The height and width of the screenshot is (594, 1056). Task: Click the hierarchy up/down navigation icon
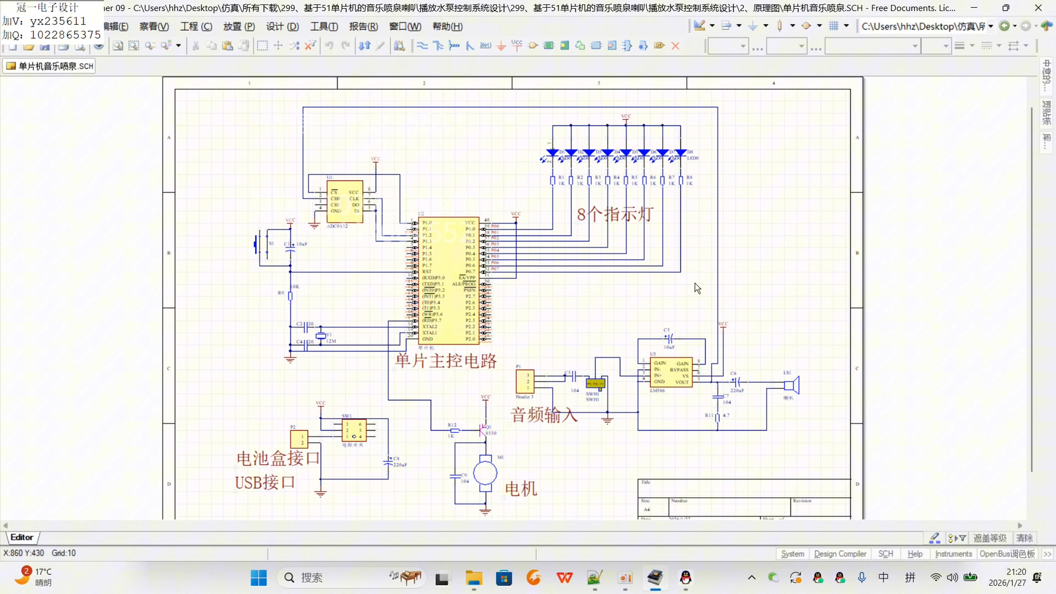(x=365, y=46)
